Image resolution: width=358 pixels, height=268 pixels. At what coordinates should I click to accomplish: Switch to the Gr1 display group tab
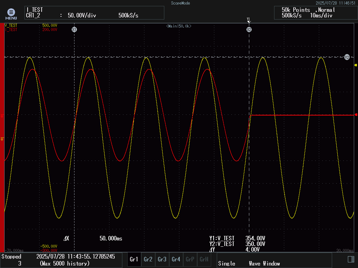(x=134, y=259)
